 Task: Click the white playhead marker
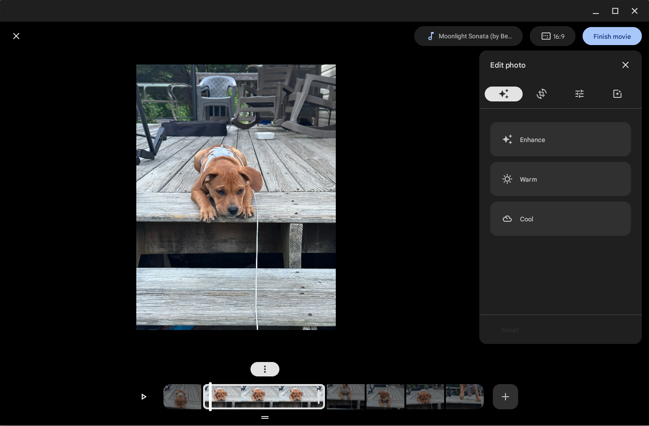pos(210,397)
